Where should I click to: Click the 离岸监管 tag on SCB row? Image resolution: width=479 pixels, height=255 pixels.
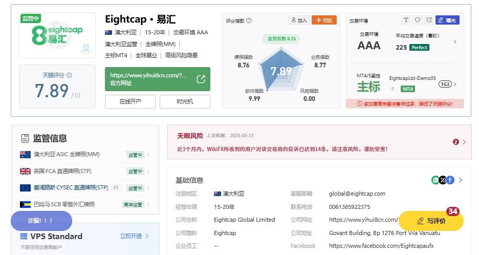[133, 204]
